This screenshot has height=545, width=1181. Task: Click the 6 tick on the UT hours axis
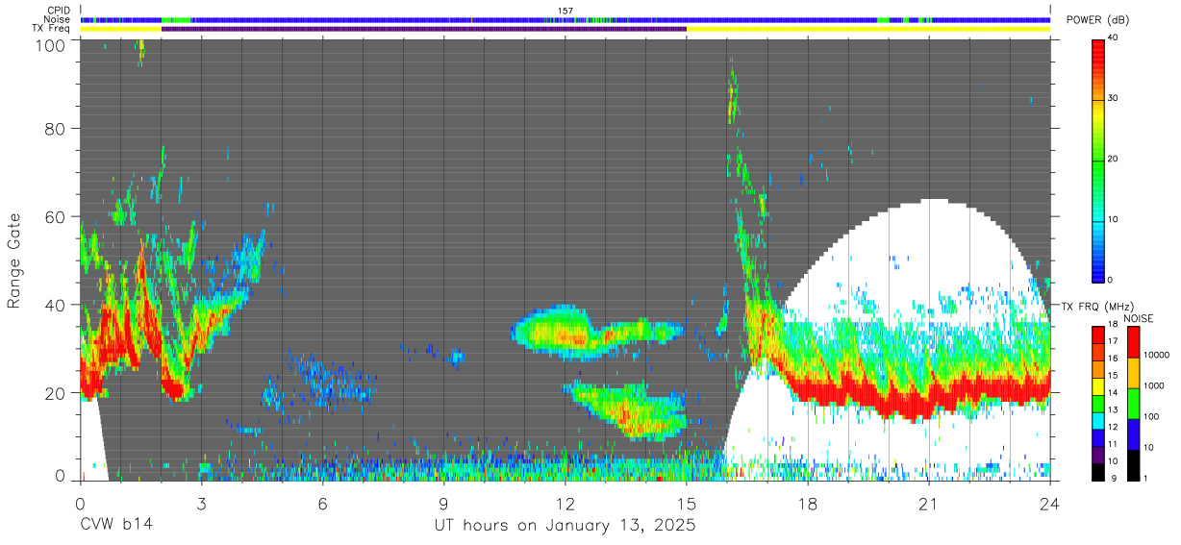[x=322, y=503]
